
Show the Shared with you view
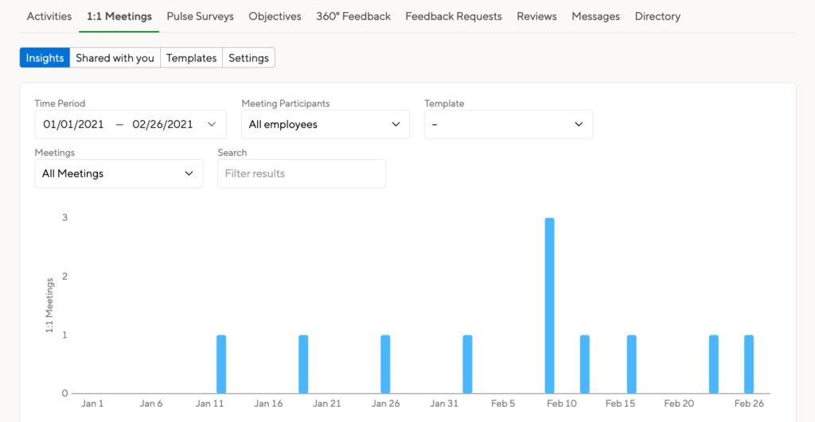115,57
